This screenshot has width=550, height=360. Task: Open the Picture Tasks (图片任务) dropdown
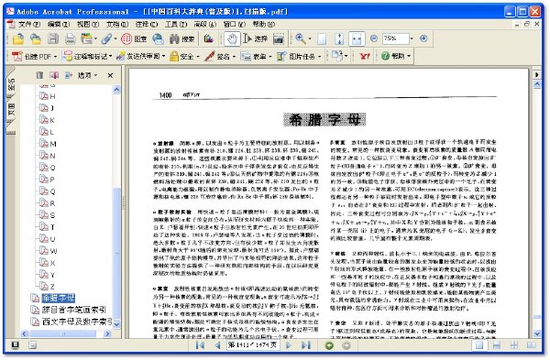pyautogui.click(x=299, y=56)
